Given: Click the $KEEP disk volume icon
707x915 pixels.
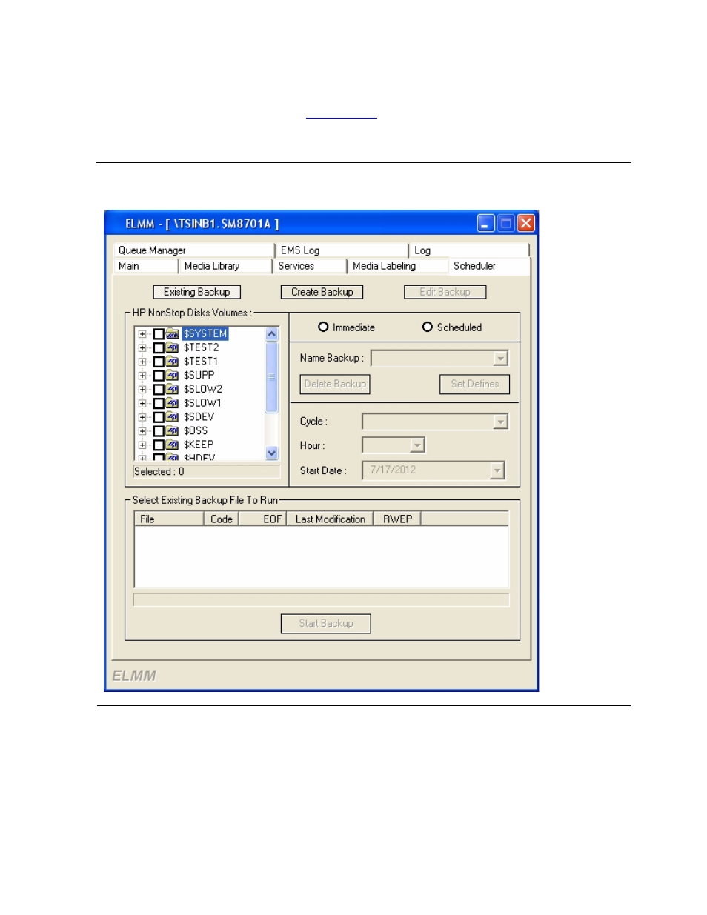Looking at the screenshot, I should (x=173, y=445).
